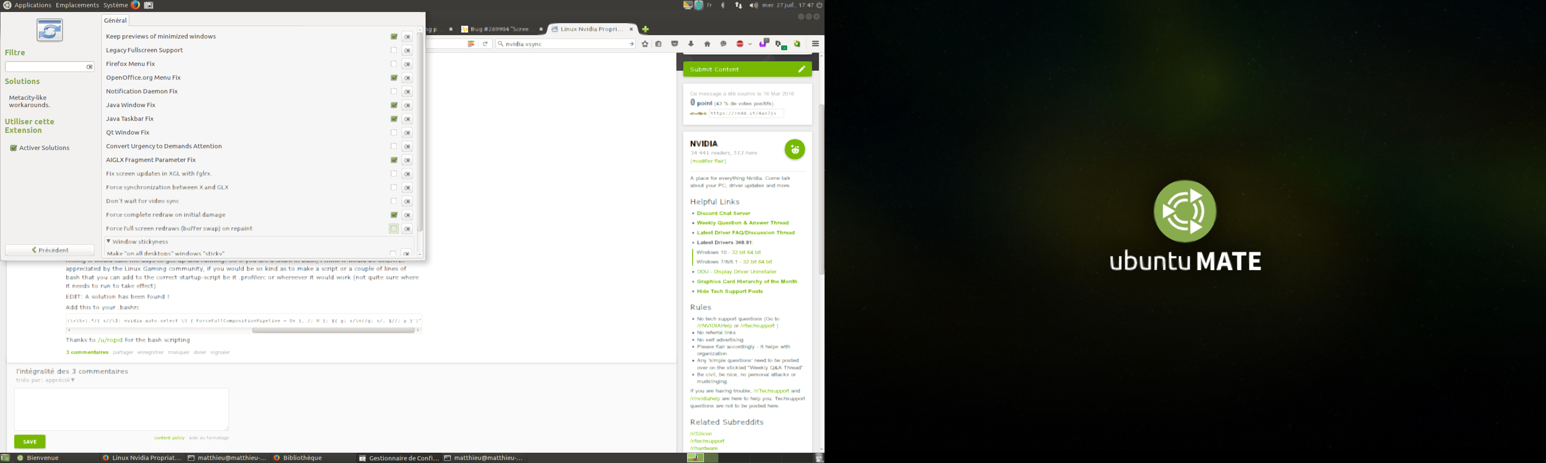Disable OpenOffice.org Menu Fix
Screen dimensions: 1546x463
[x=394, y=78]
